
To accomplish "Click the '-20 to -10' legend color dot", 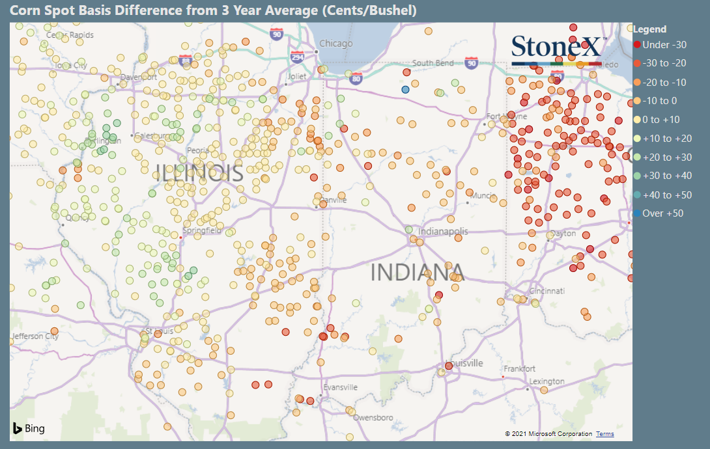I will 636,82.
